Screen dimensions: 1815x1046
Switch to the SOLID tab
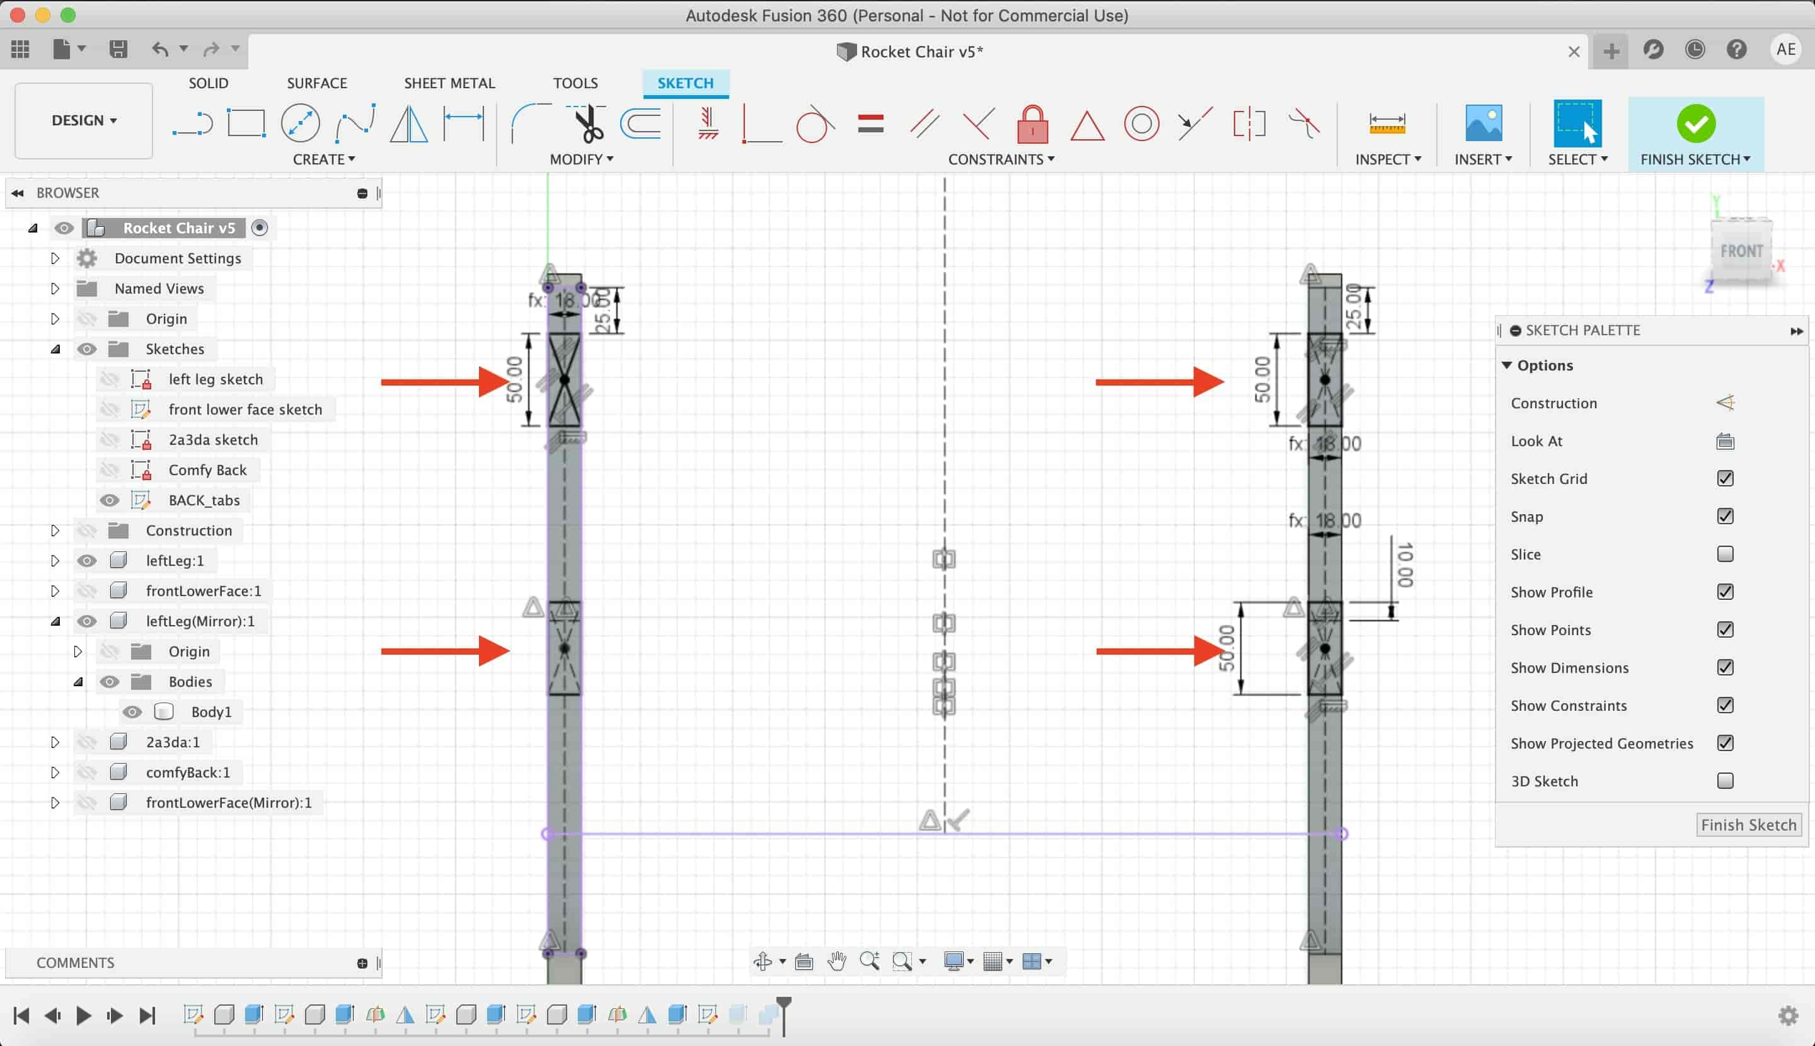pyautogui.click(x=207, y=83)
